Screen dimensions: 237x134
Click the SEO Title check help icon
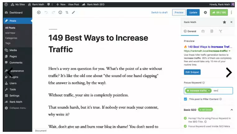click(205, 122)
